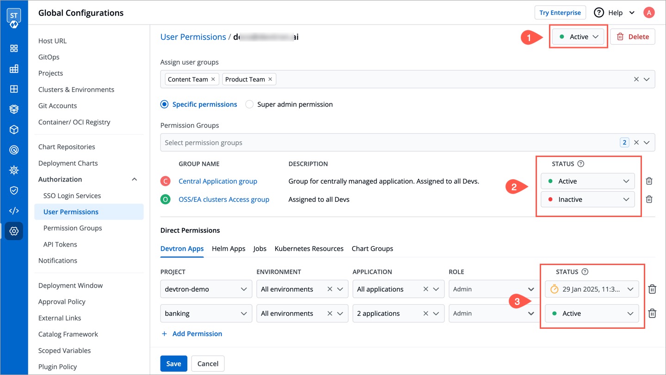
Task: Delete banking permission row
Action: coord(652,313)
